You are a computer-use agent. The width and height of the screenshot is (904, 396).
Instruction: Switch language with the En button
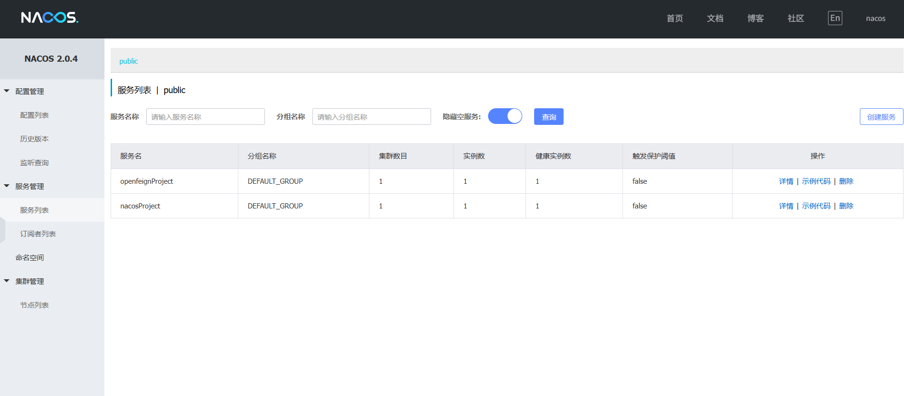click(x=835, y=18)
